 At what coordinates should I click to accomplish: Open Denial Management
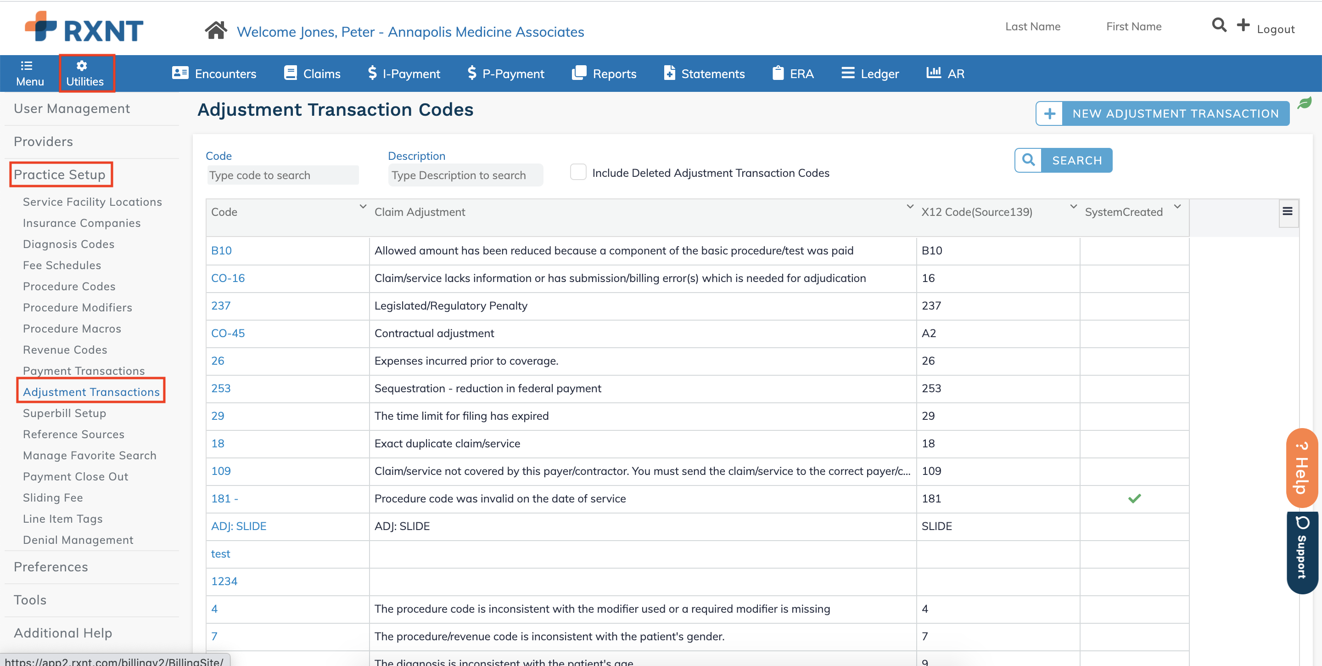[x=78, y=540]
